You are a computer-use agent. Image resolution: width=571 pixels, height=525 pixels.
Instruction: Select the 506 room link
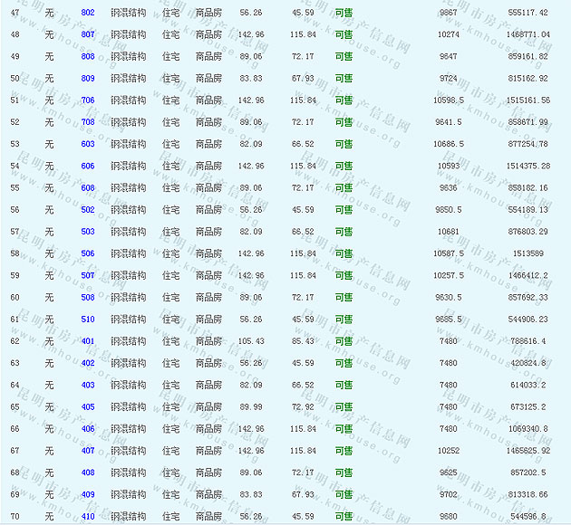coord(88,253)
